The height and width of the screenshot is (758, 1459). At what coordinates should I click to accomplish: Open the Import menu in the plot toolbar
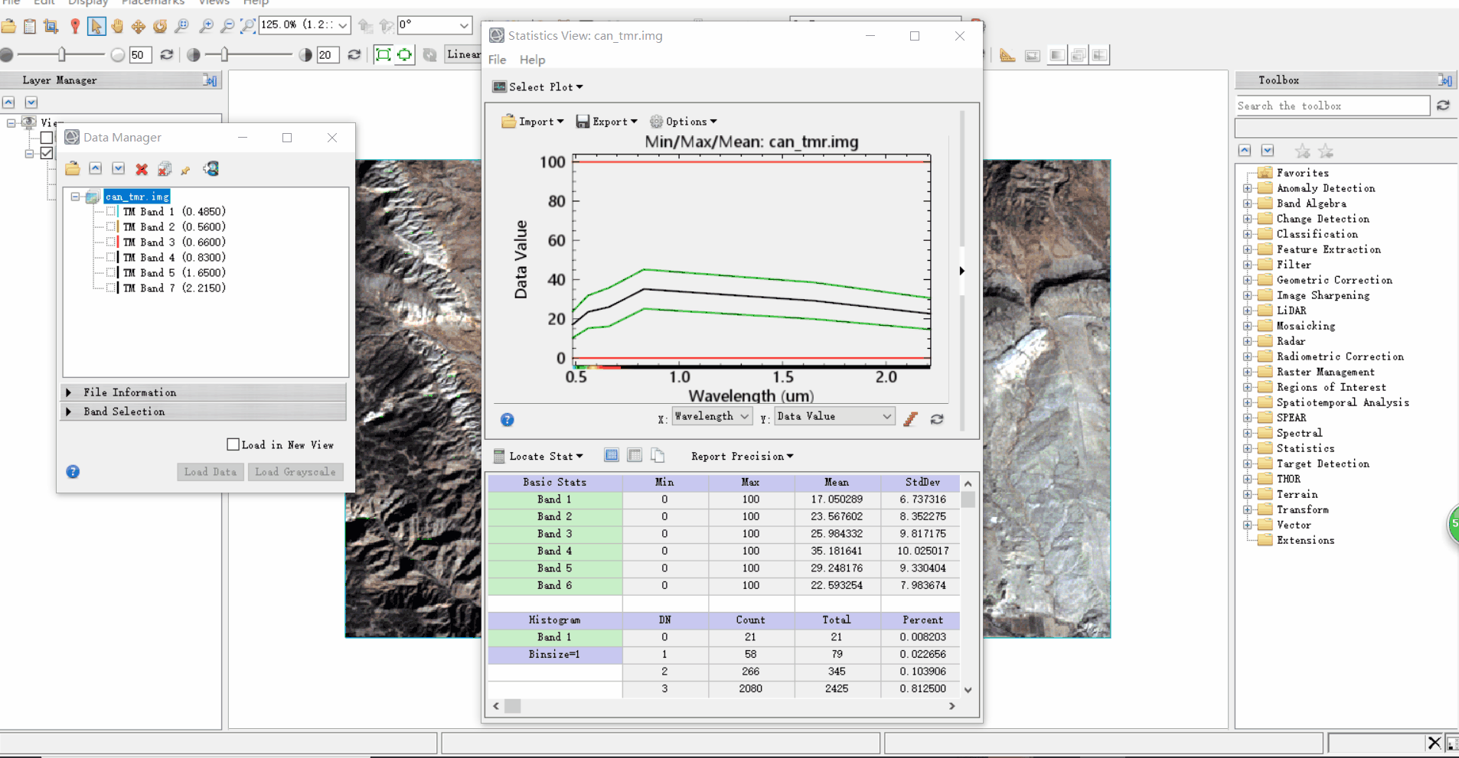click(533, 122)
